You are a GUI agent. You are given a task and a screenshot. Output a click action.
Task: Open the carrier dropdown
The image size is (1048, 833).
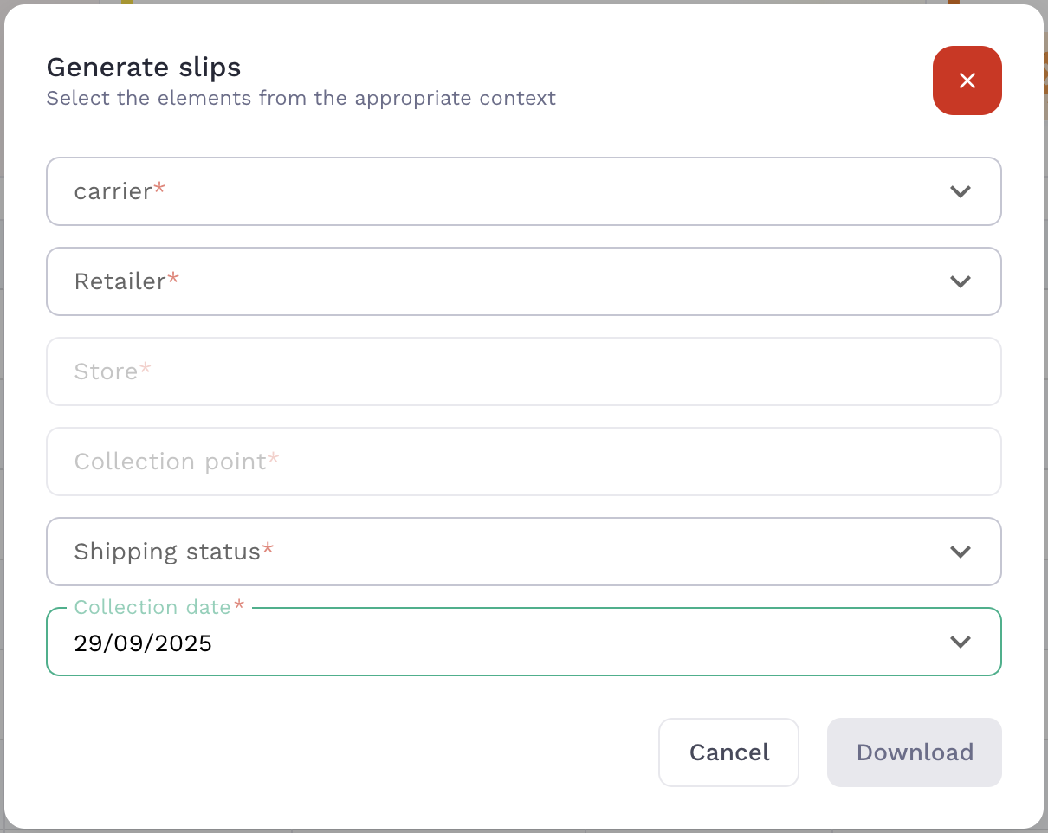point(523,191)
